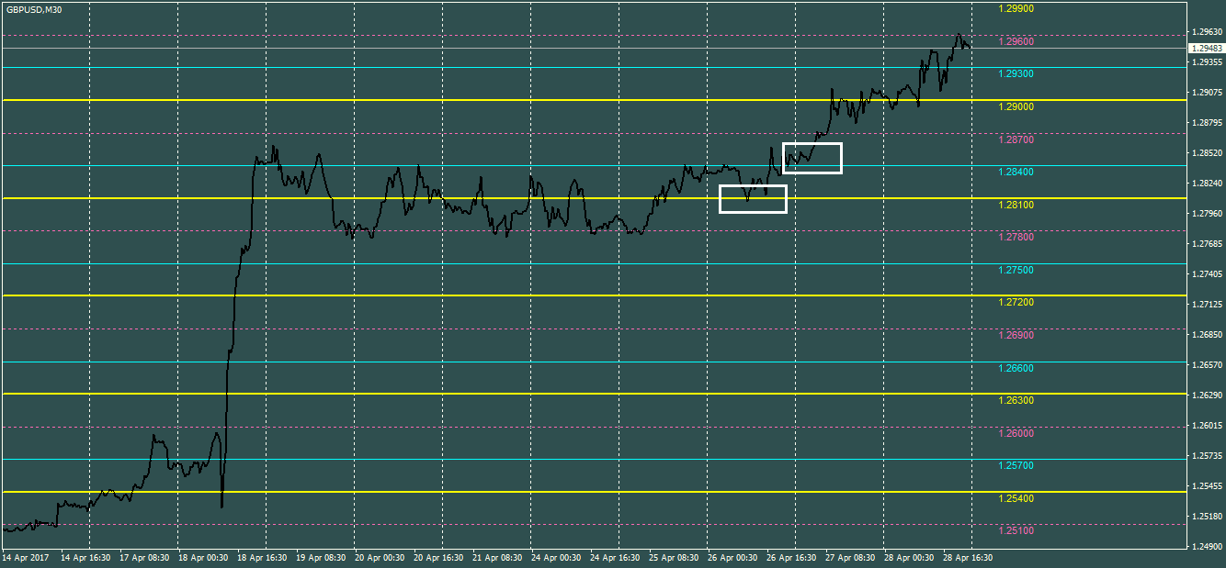The width and height of the screenshot is (1226, 568).
Task: Select the cyan 1.29300 level label
Action: [x=1016, y=73]
